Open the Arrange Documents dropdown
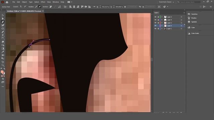 coord(70,2)
